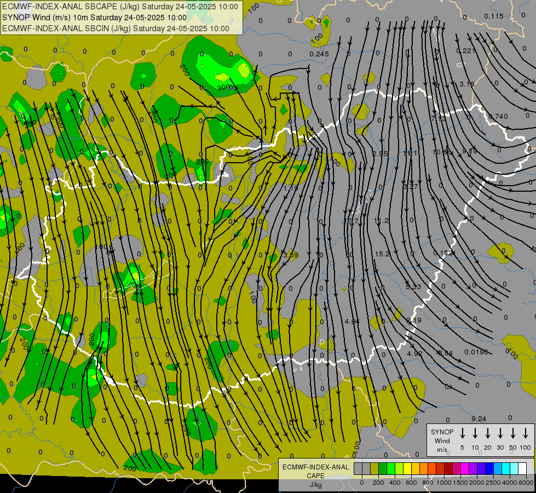Select the dark green CAPE legend swatch
Image resolution: width=536 pixels, height=493 pixels.
click(x=383, y=468)
